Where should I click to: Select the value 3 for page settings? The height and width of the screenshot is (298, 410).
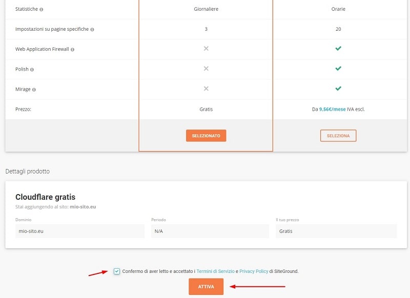[206, 29]
